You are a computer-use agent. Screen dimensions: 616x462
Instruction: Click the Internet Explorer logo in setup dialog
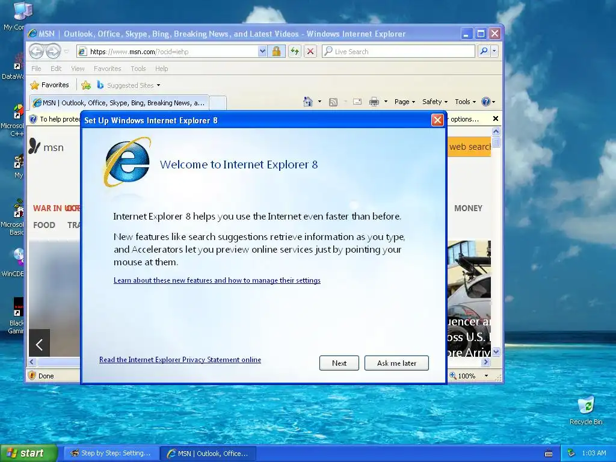click(x=127, y=162)
